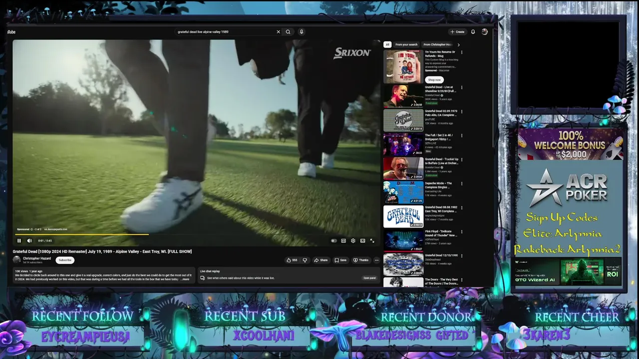
Task: Open Grateful Dead 02.09.1973 thumbnail
Action: 403,120
